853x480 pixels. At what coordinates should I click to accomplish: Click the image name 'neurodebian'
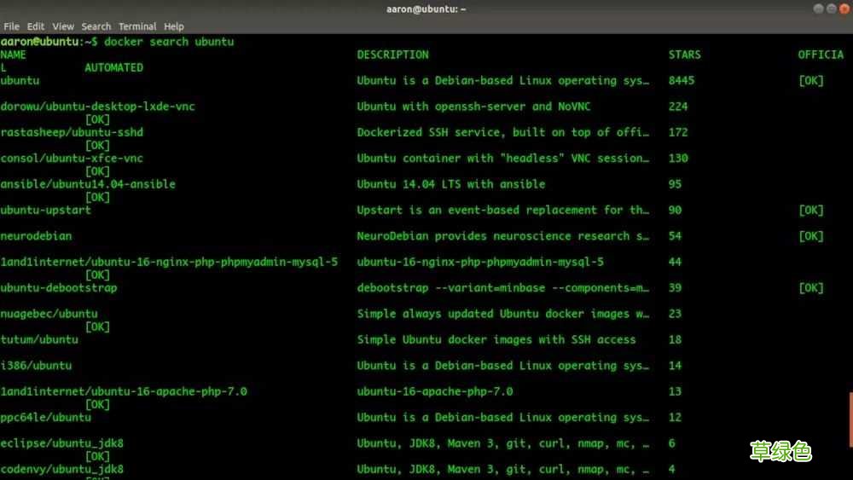(x=36, y=236)
